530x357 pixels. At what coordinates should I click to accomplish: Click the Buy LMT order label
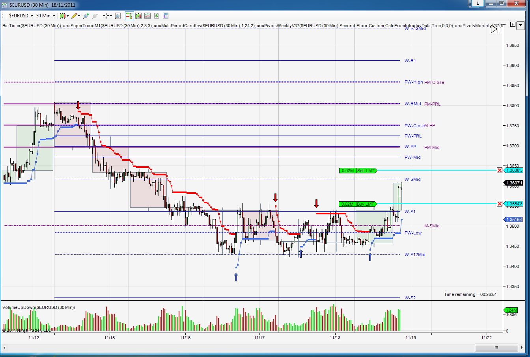tap(366, 204)
